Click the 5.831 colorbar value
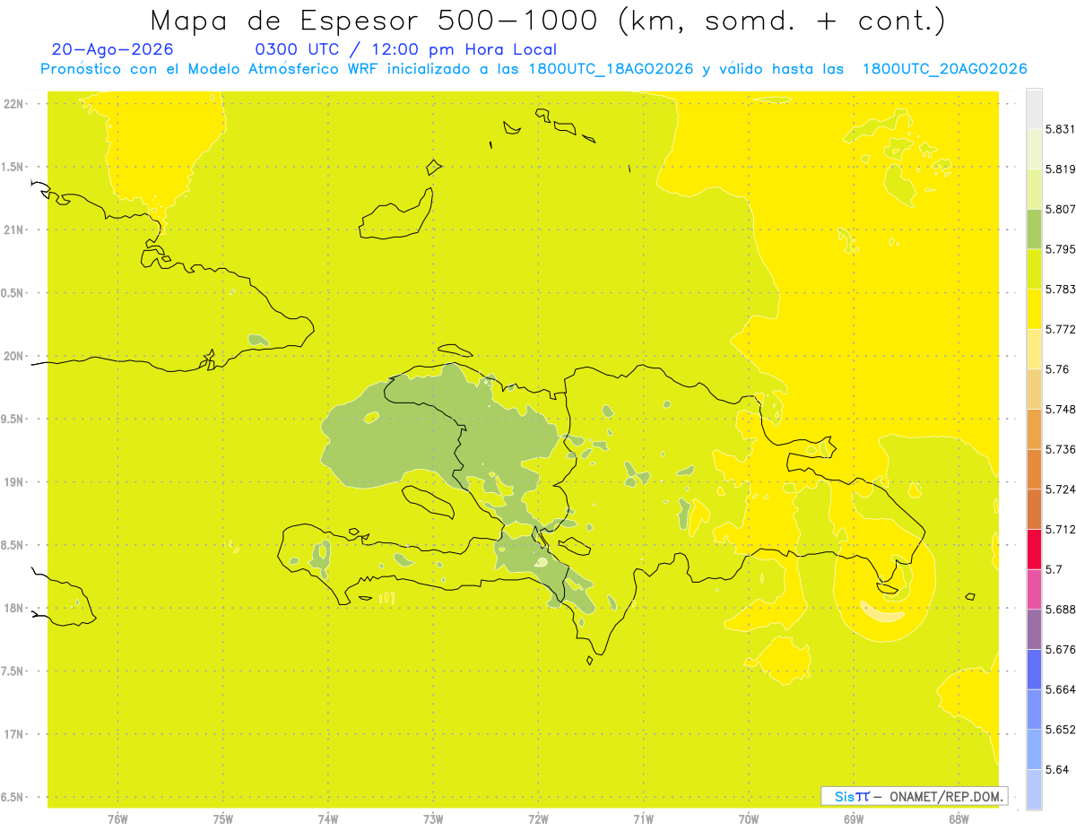The width and height of the screenshot is (1076, 831). [1061, 129]
